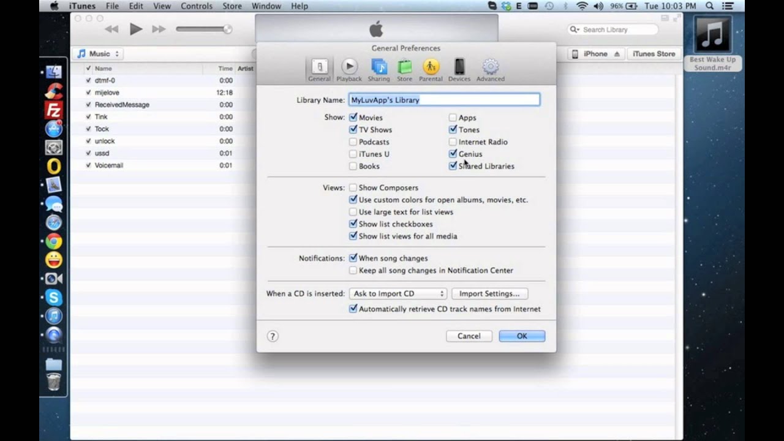Open App Store from the dock
The image size is (784, 441).
point(54,129)
